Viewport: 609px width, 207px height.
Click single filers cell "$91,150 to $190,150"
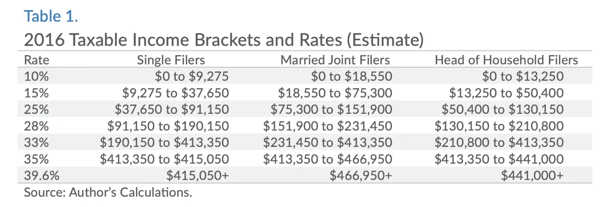pyautogui.click(x=168, y=126)
